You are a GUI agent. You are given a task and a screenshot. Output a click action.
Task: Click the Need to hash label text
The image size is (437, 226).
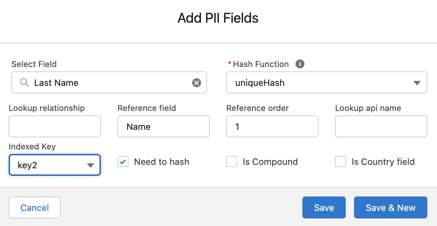(162, 162)
